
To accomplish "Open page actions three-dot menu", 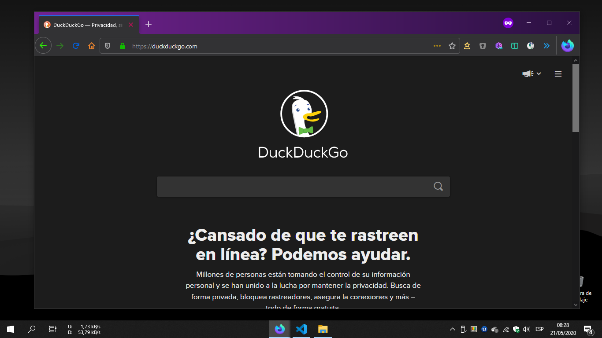I will coord(437,46).
